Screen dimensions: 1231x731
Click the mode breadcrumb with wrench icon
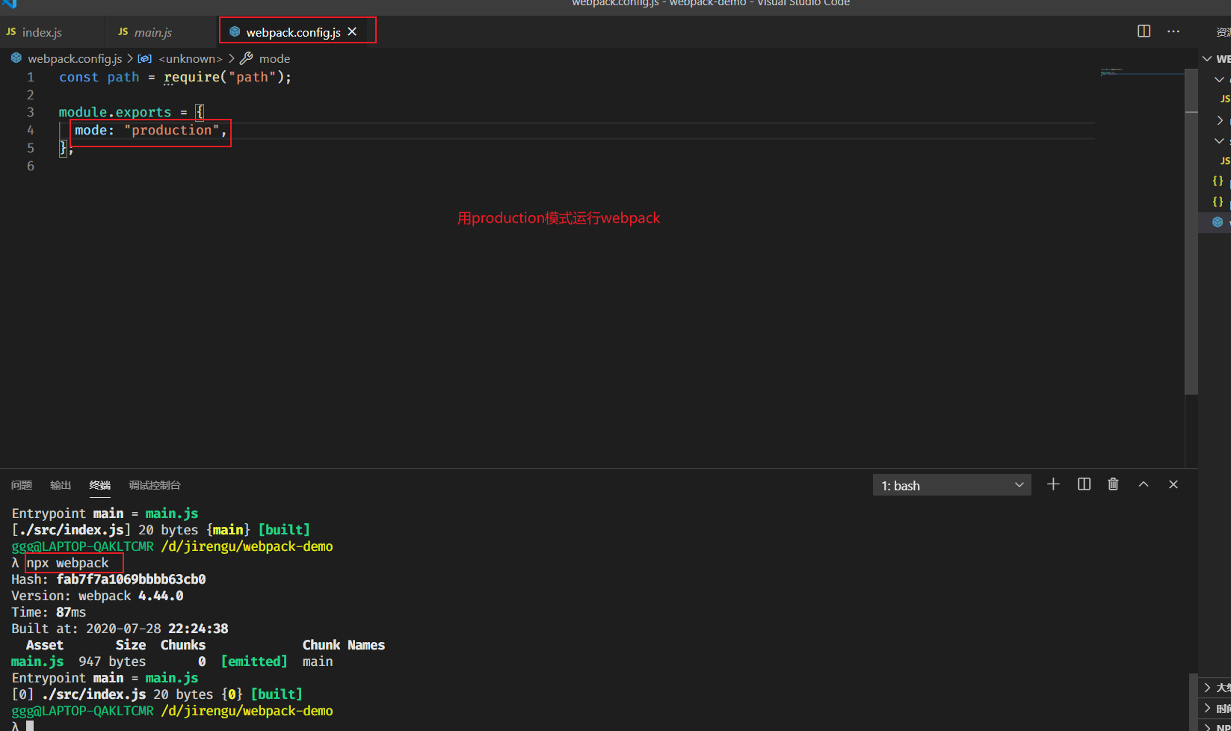pos(265,58)
